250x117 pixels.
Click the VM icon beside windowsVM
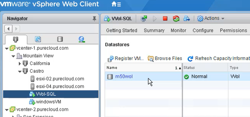pos(32,102)
